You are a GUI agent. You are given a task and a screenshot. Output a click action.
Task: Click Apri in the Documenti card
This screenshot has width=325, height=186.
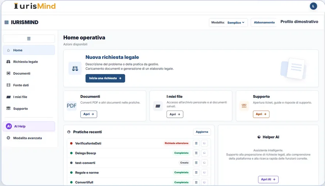89,114
